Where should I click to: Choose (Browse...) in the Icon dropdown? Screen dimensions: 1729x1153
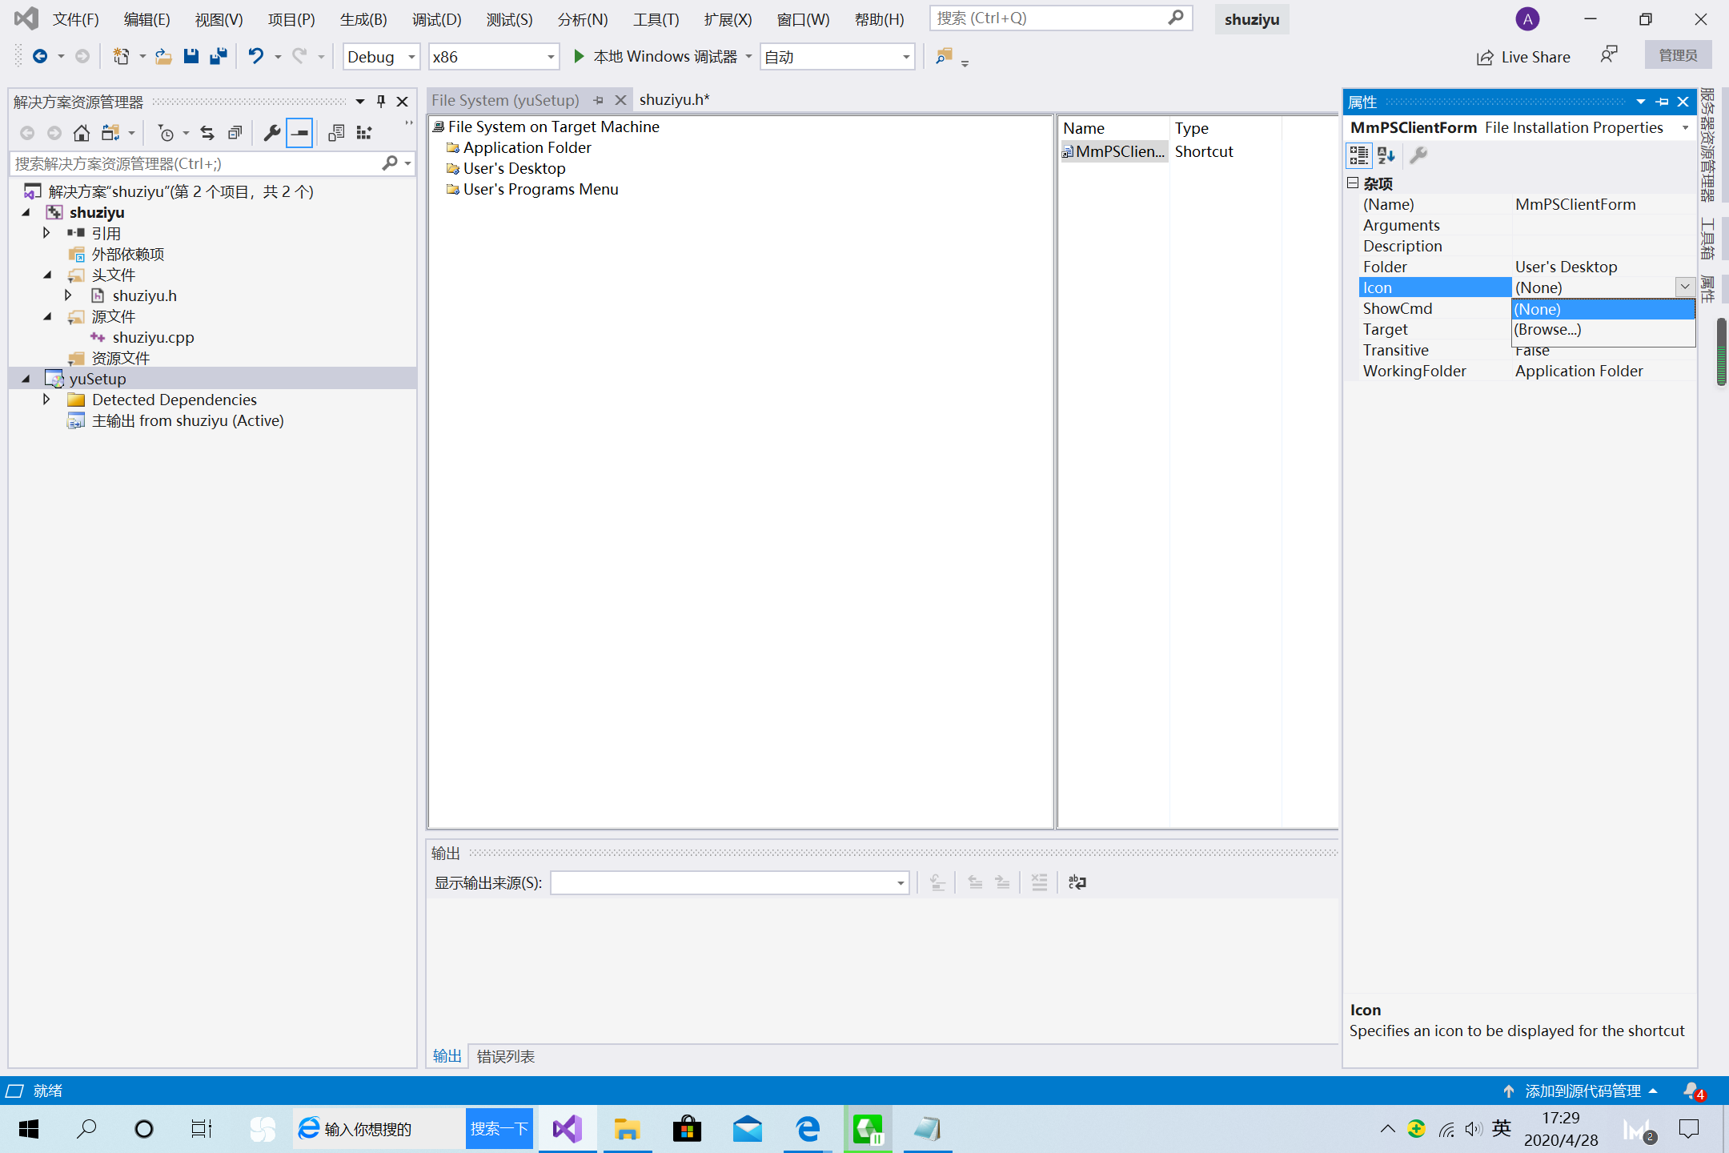tap(1547, 330)
